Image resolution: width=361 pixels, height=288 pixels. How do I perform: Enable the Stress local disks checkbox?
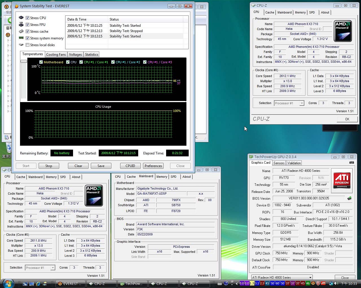coord(27,45)
